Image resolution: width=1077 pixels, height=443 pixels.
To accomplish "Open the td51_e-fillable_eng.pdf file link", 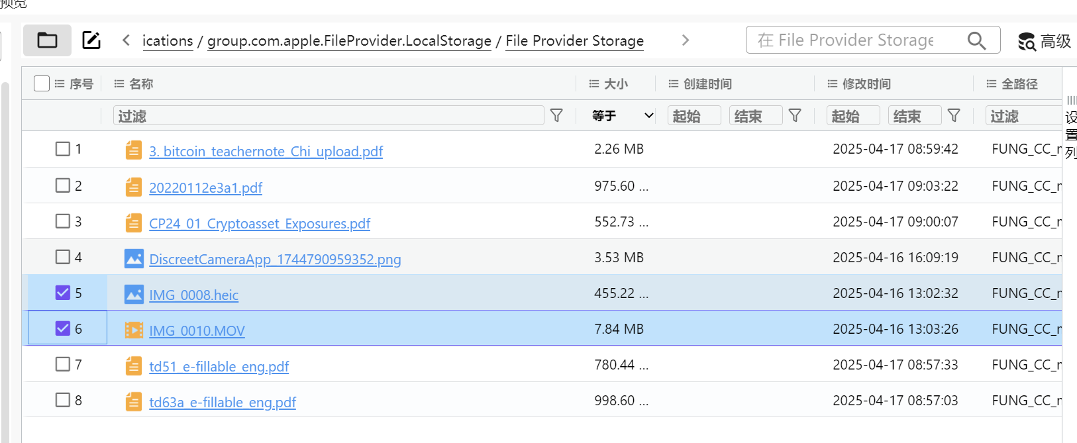I will tap(219, 366).
